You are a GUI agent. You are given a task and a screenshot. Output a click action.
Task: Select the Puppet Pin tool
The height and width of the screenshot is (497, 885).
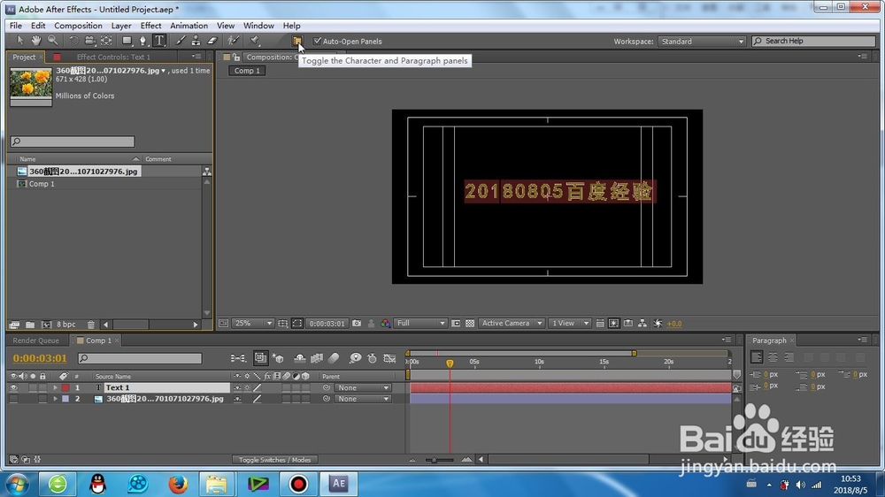coord(255,41)
